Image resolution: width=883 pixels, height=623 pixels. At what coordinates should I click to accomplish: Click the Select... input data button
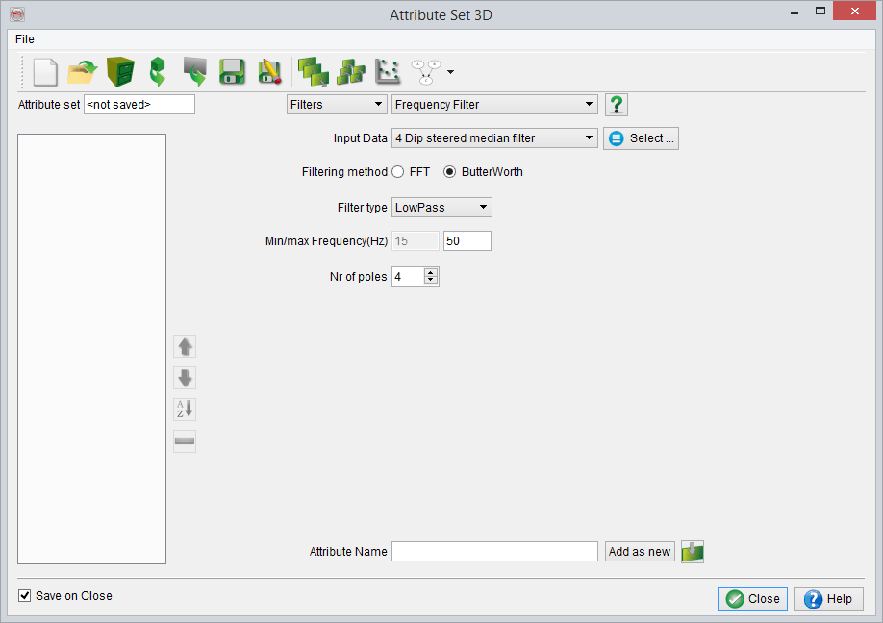point(642,138)
